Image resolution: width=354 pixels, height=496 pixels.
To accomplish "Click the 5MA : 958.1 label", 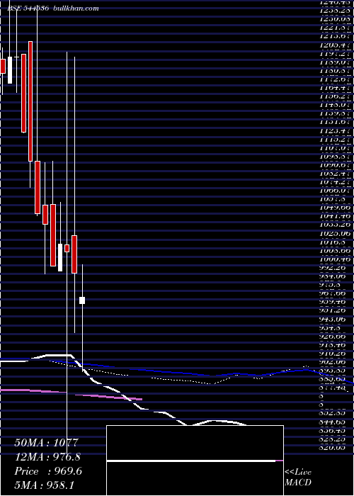I will click(x=44, y=485).
